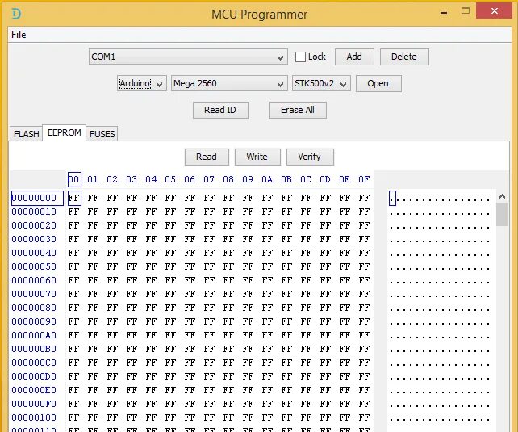Open the File menu

coord(19,35)
